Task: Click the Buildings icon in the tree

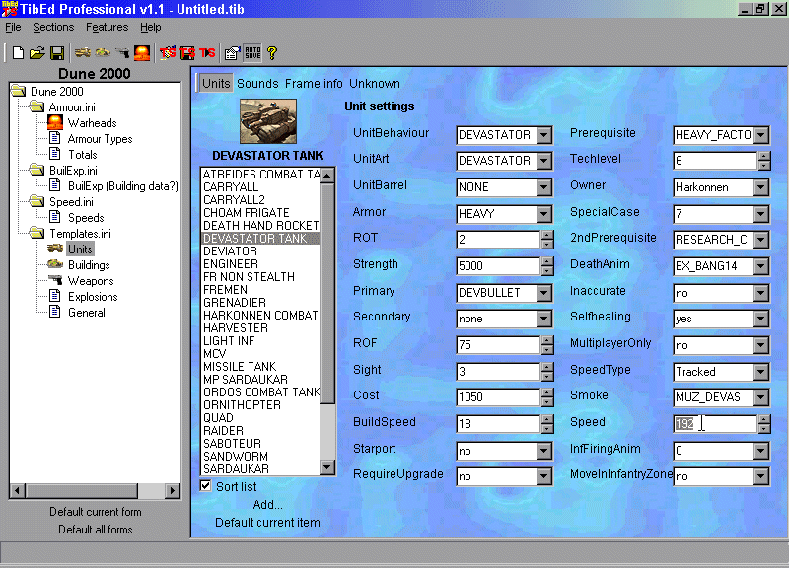Action: pyautogui.click(x=55, y=264)
